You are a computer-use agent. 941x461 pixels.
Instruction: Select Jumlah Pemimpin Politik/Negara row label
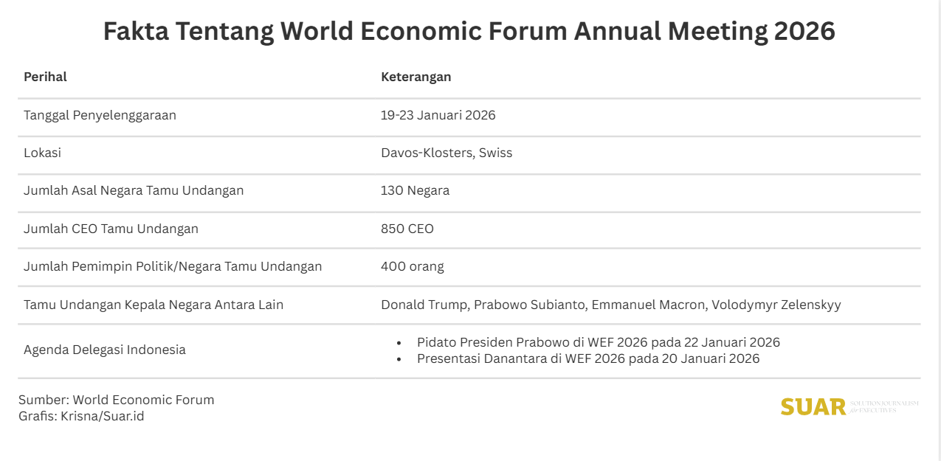[173, 266]
